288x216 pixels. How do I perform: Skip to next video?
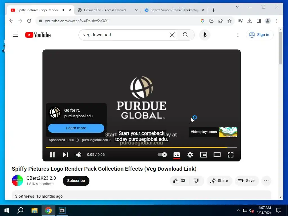[66, 155]
